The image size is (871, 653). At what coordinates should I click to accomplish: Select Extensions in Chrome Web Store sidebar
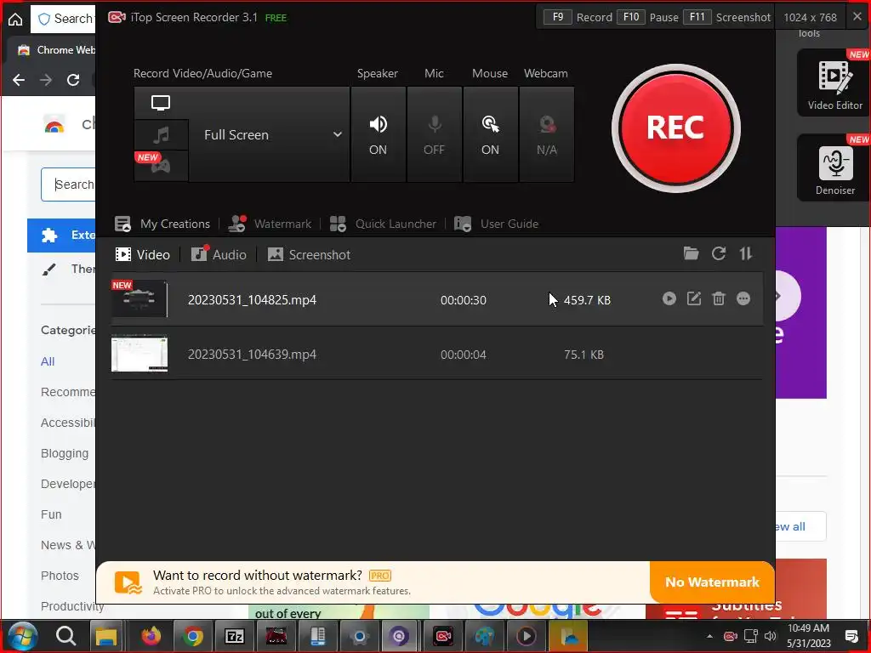click(61, 235)
